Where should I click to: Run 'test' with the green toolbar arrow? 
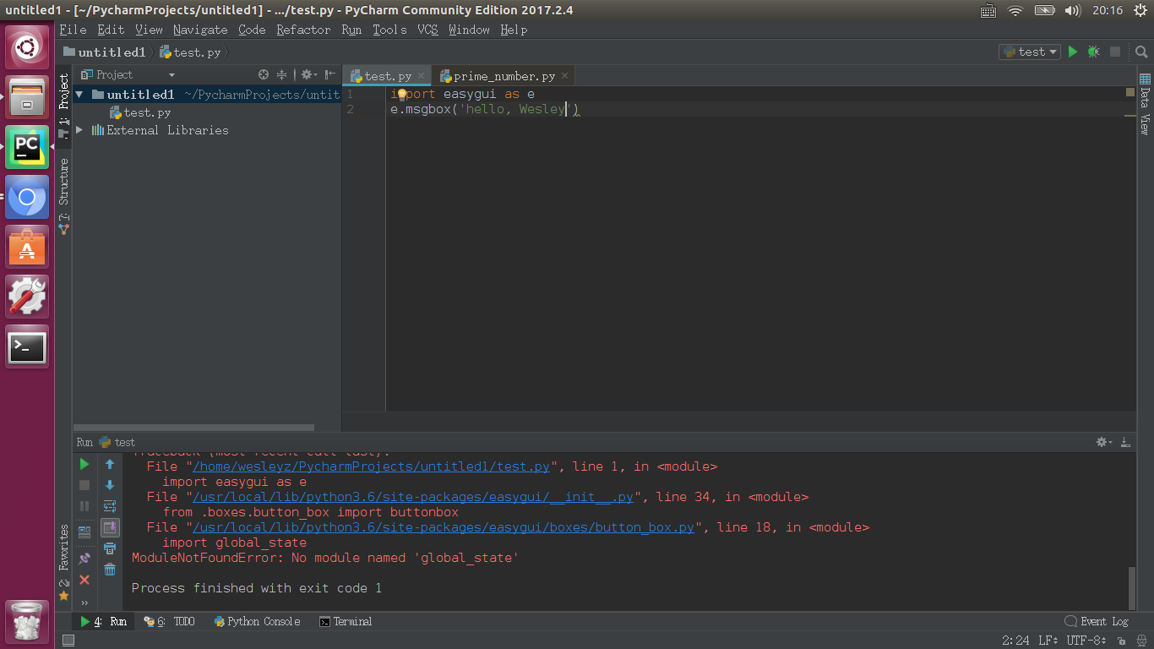1073,52
